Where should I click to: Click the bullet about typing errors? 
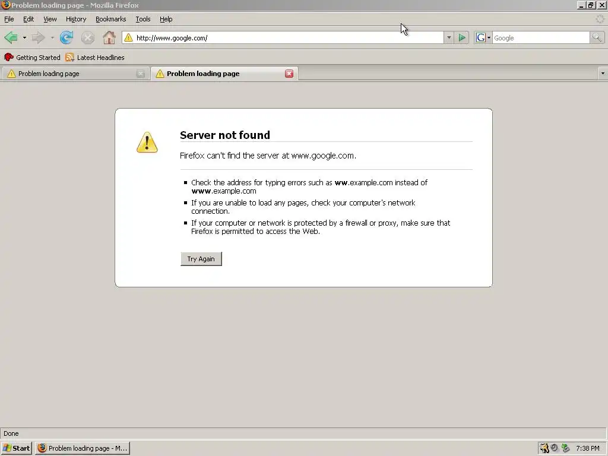point(309,186)
